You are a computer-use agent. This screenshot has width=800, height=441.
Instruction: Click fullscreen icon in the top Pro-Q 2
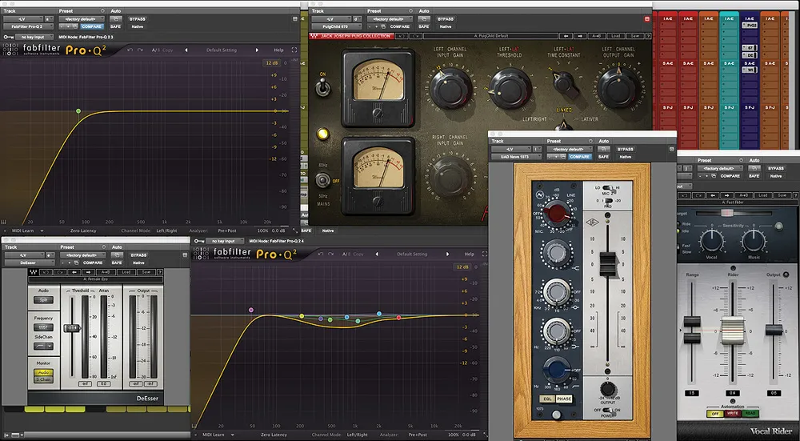click(x=294, y=50)
